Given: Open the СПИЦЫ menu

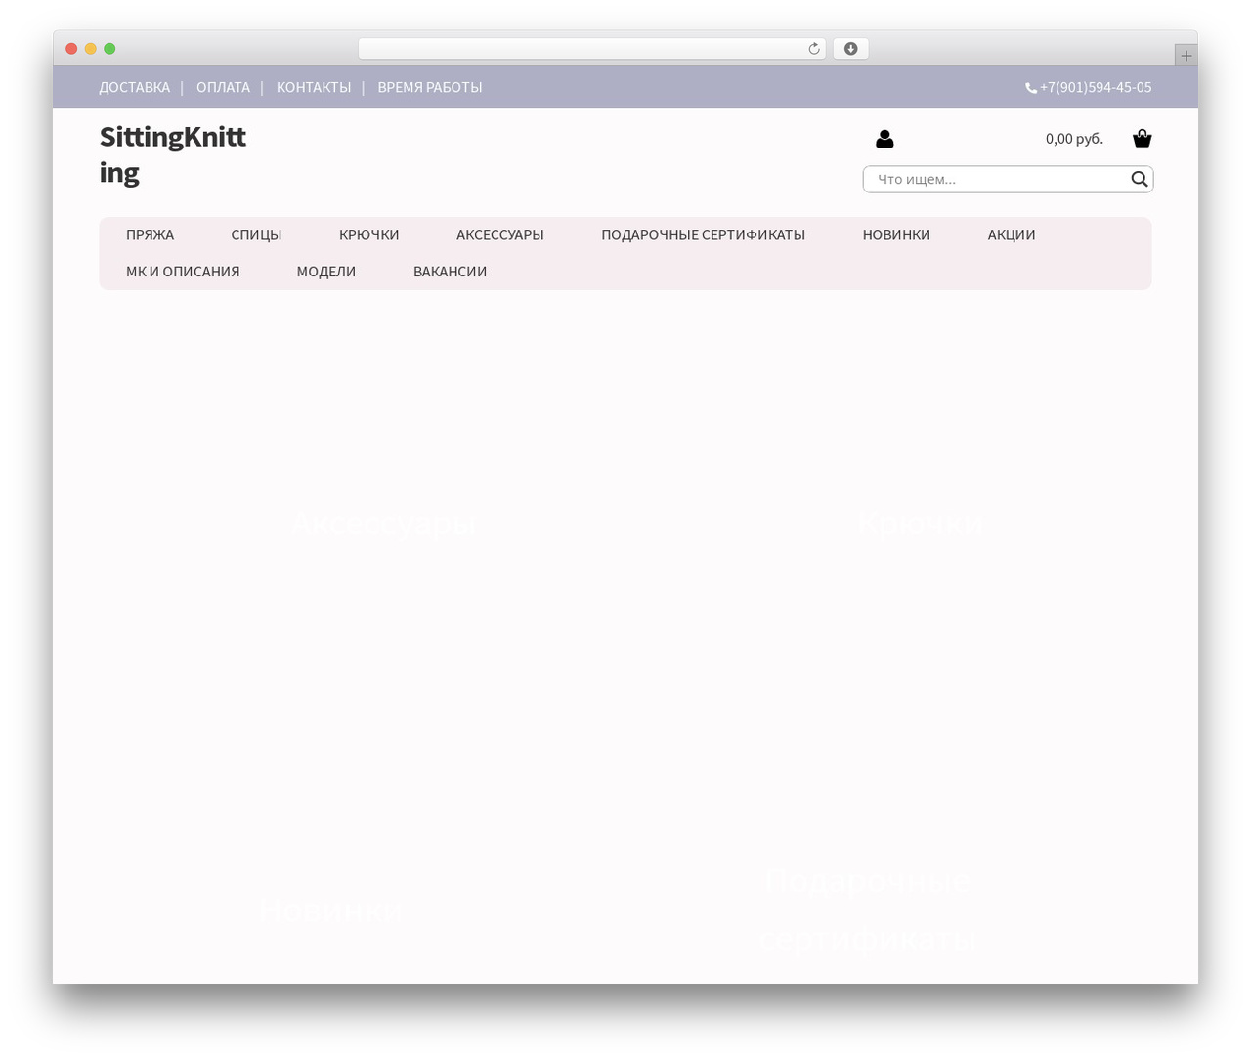Looking at the screenshot, I should tap(256, 234).
